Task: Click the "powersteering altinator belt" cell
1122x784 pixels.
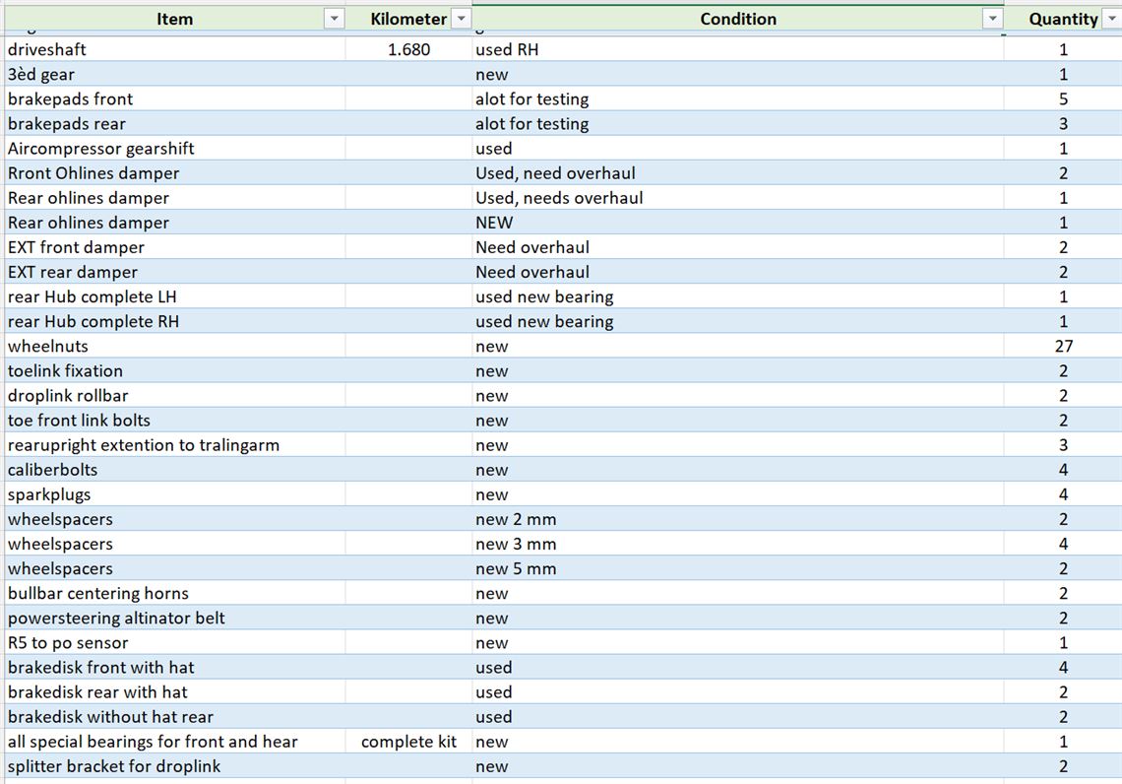Action: [175, 618]
